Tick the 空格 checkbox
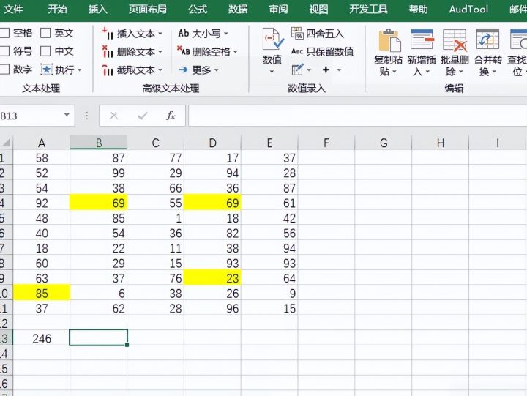The width and height of the screenshot is (527, 396). click(x=4, y=33)
